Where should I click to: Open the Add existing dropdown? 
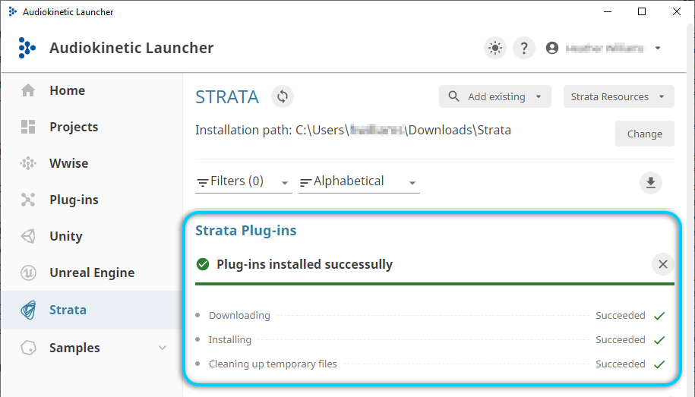pos(497,96)
